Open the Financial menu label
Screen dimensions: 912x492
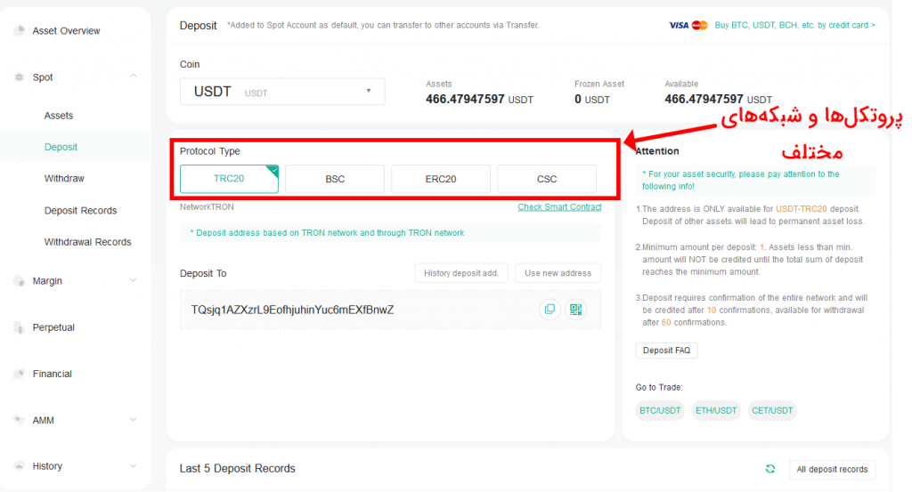point(53,374)
